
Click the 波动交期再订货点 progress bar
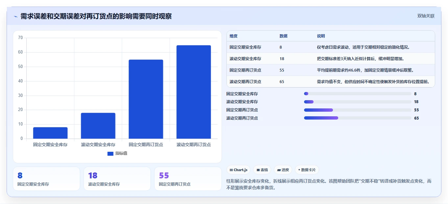point(358,118)
